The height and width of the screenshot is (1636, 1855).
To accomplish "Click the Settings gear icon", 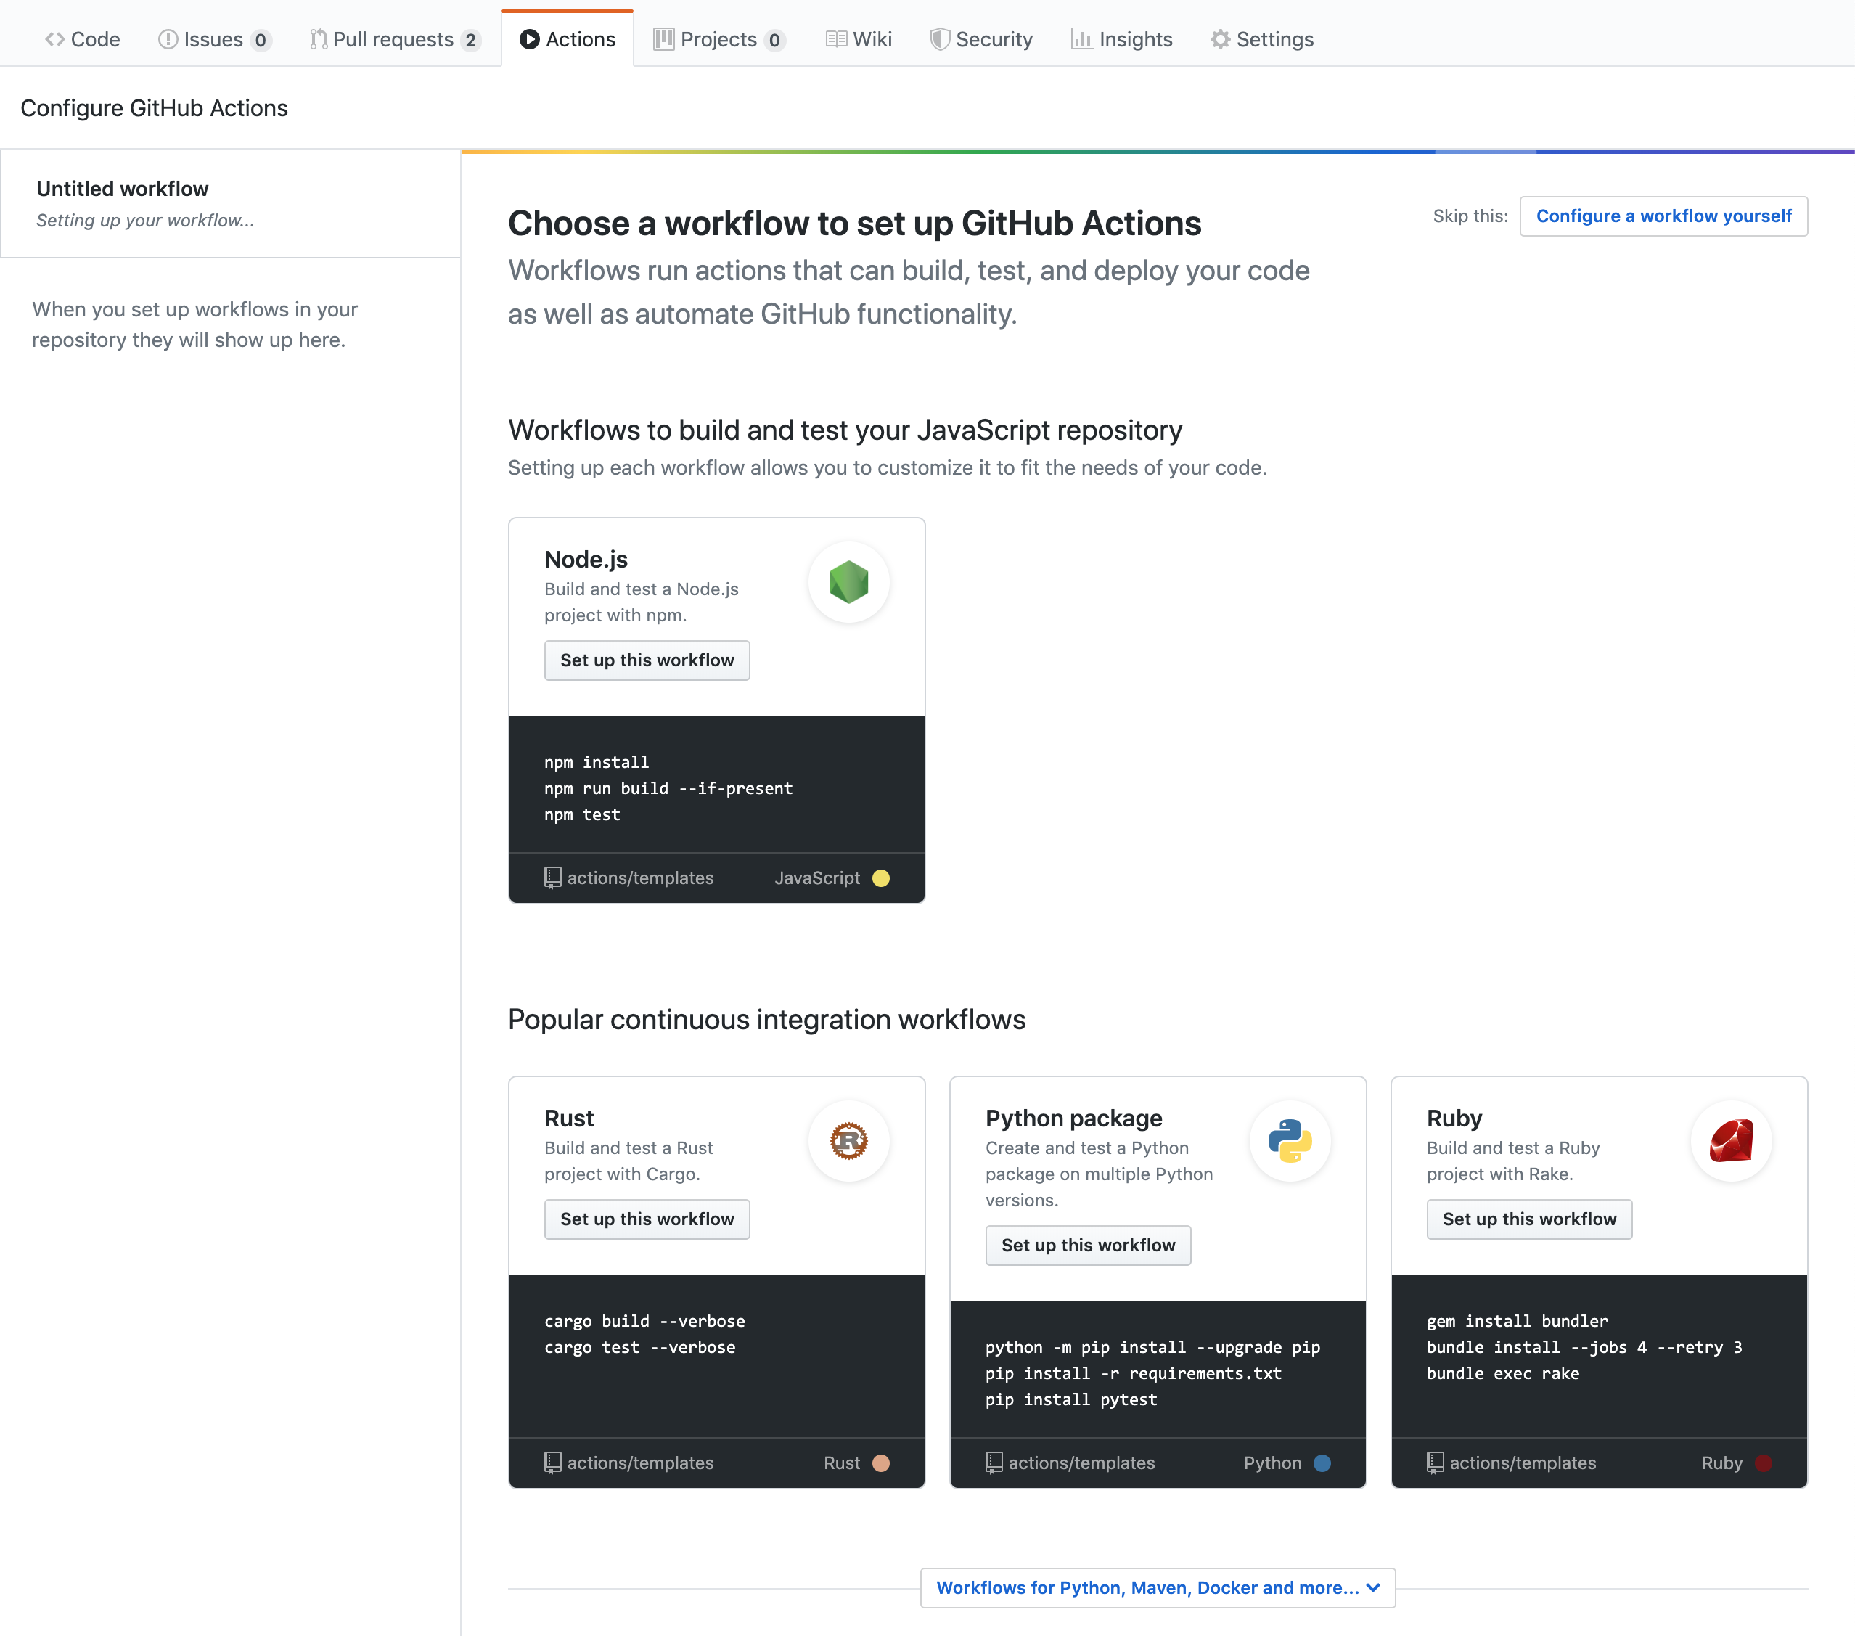I will [1220, 39].
